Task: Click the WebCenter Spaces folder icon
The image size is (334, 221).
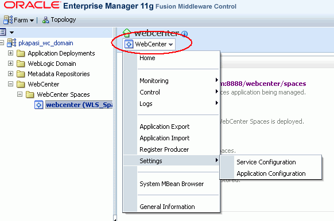Action: click(x=30, y=94)
